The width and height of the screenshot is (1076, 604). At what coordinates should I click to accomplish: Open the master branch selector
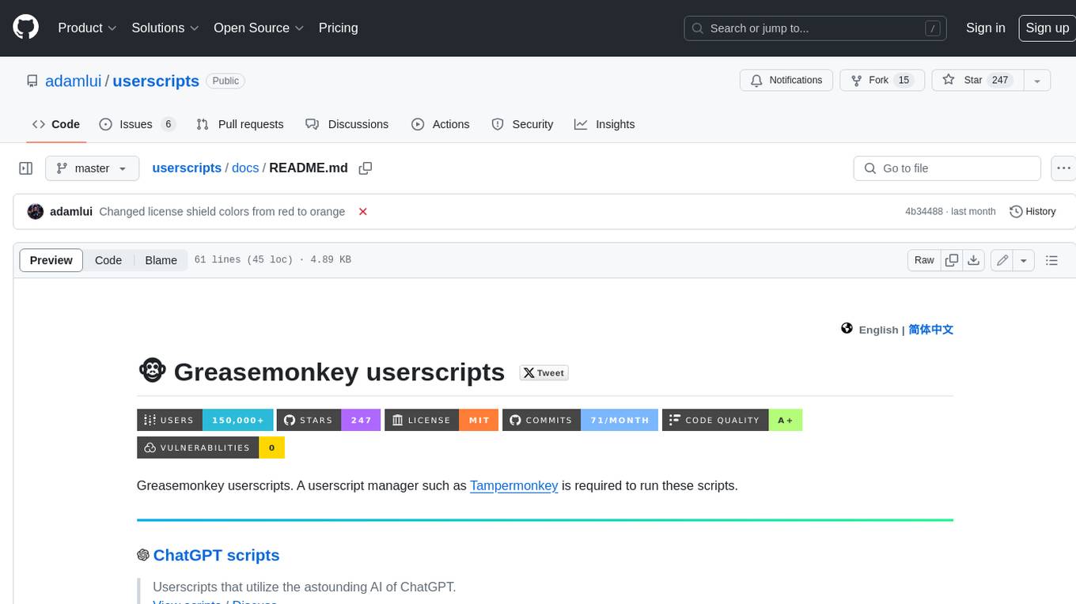[92, 168]
